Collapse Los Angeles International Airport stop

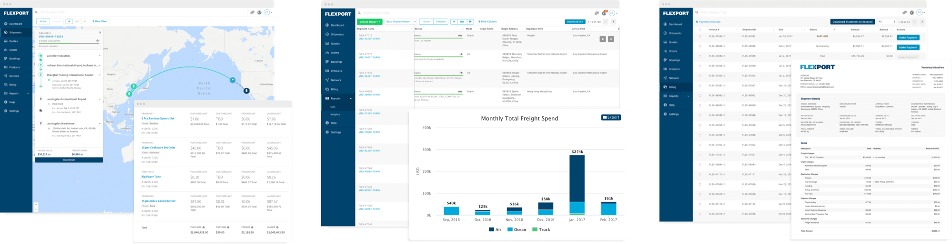coord(100,99)
